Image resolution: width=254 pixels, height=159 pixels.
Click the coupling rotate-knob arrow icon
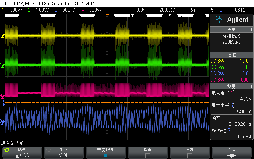[x=7, y=150]
